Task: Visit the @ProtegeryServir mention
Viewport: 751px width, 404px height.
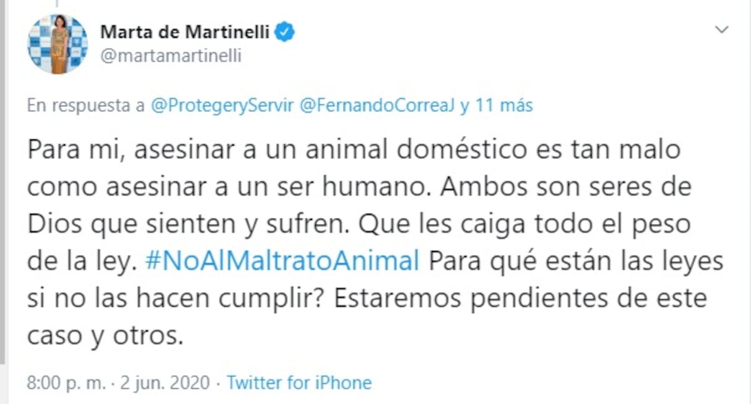Action: coord(223,106)
